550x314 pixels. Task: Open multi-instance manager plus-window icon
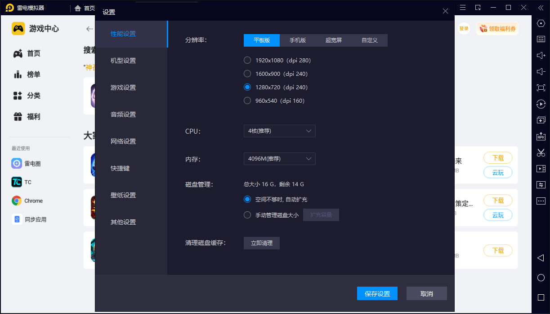541,120
